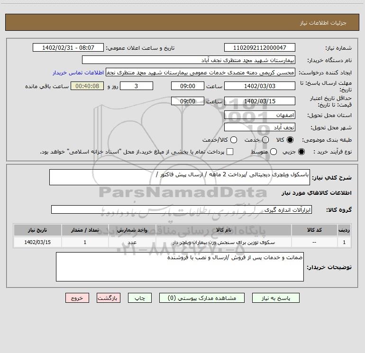Select the کالا radio button
The height and width of the screenshot is (353, 365).
click(x=290, y=140)
